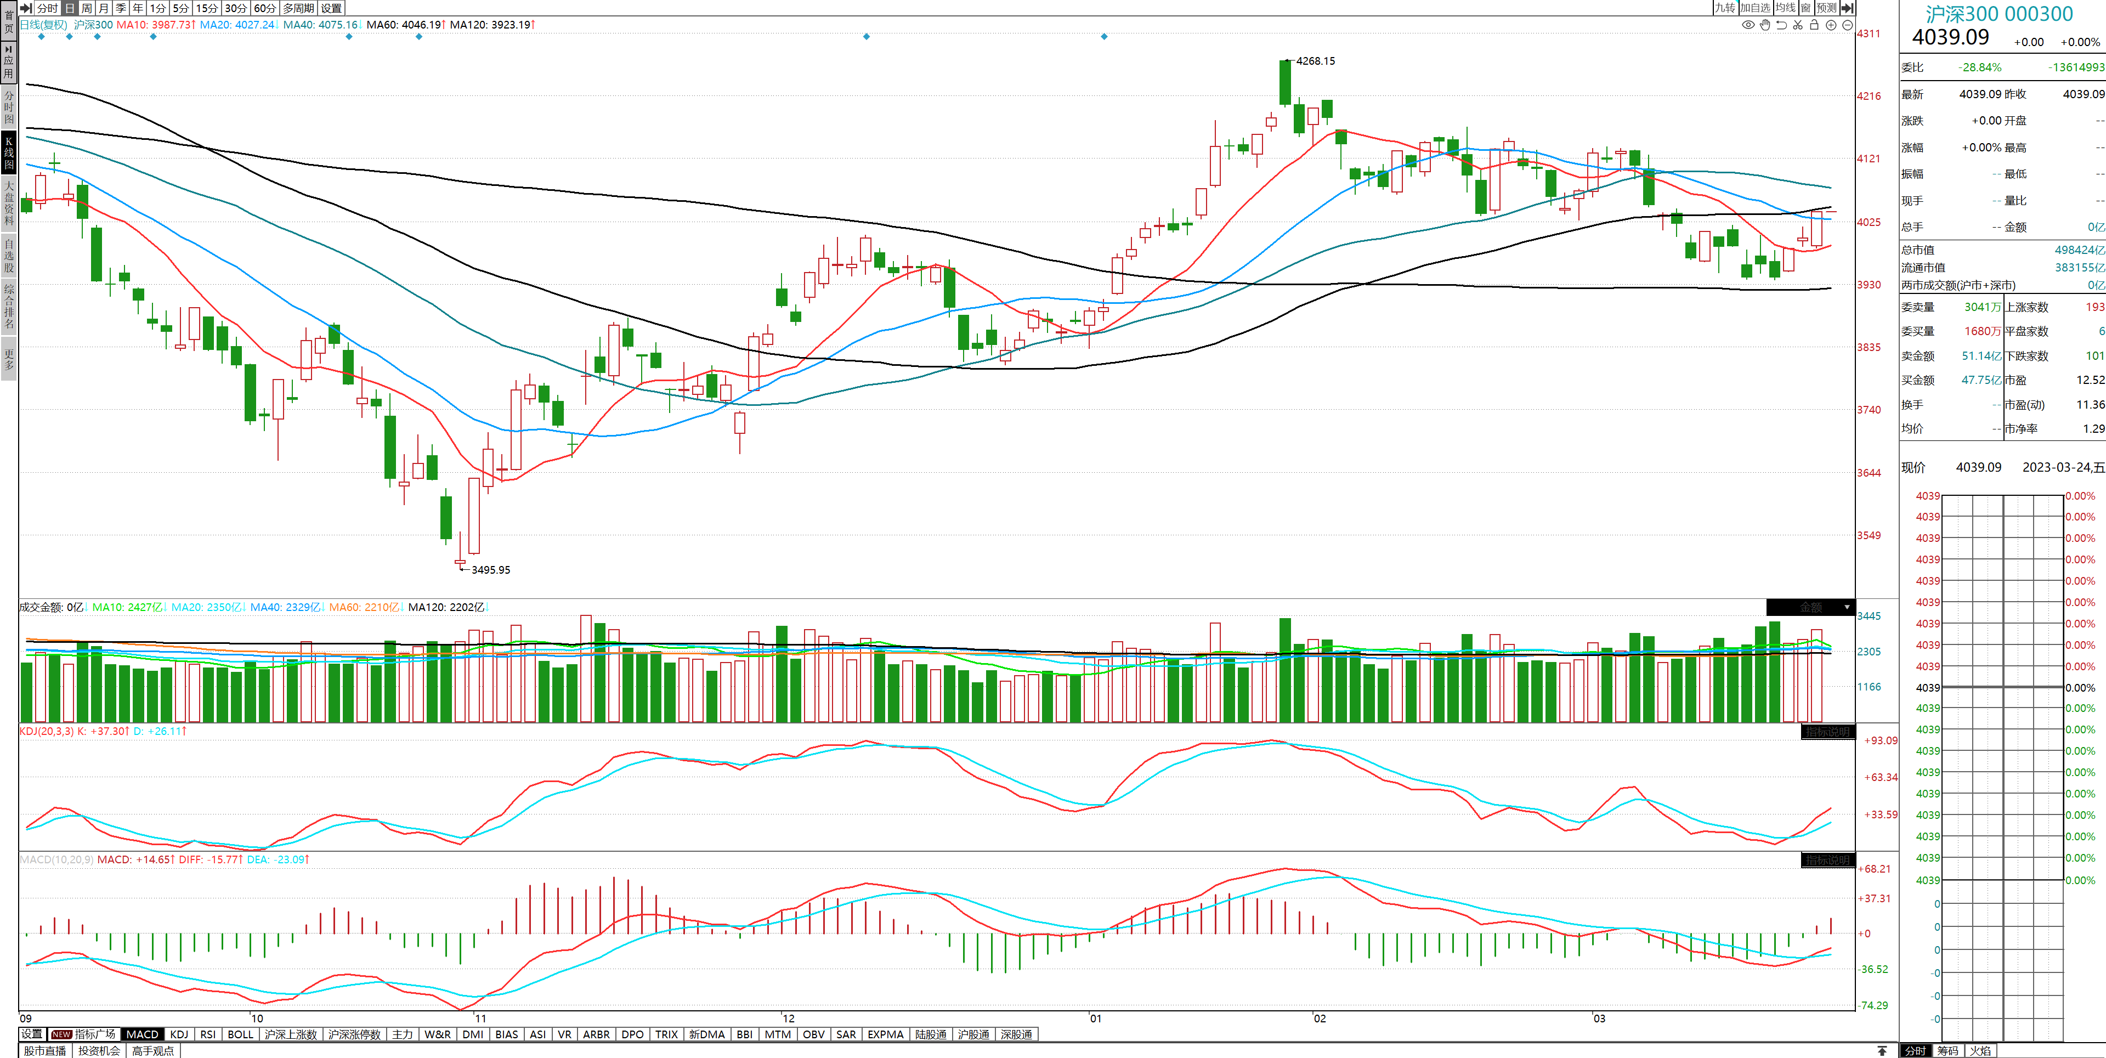Click the scroll-to-top arrow at bottom right
Screen dimensions: 2106x1058
pyautogui.click(x=1882, y=1051)
